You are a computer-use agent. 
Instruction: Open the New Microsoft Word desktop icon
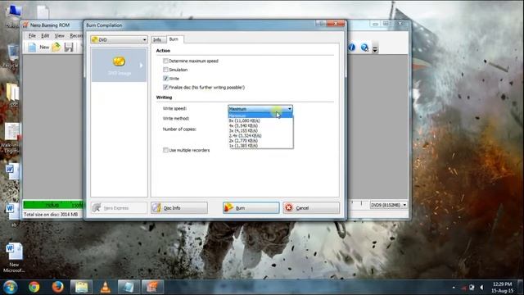pos(14,257)
